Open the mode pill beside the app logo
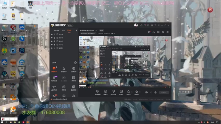This screenshot has height=124, width=221. coord(70,25)
